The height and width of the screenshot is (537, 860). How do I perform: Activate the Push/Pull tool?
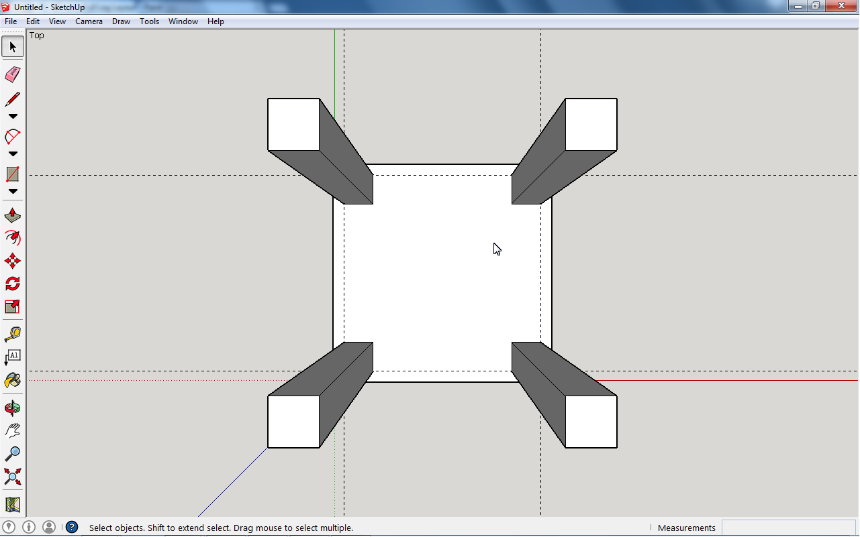pos(13,216)
